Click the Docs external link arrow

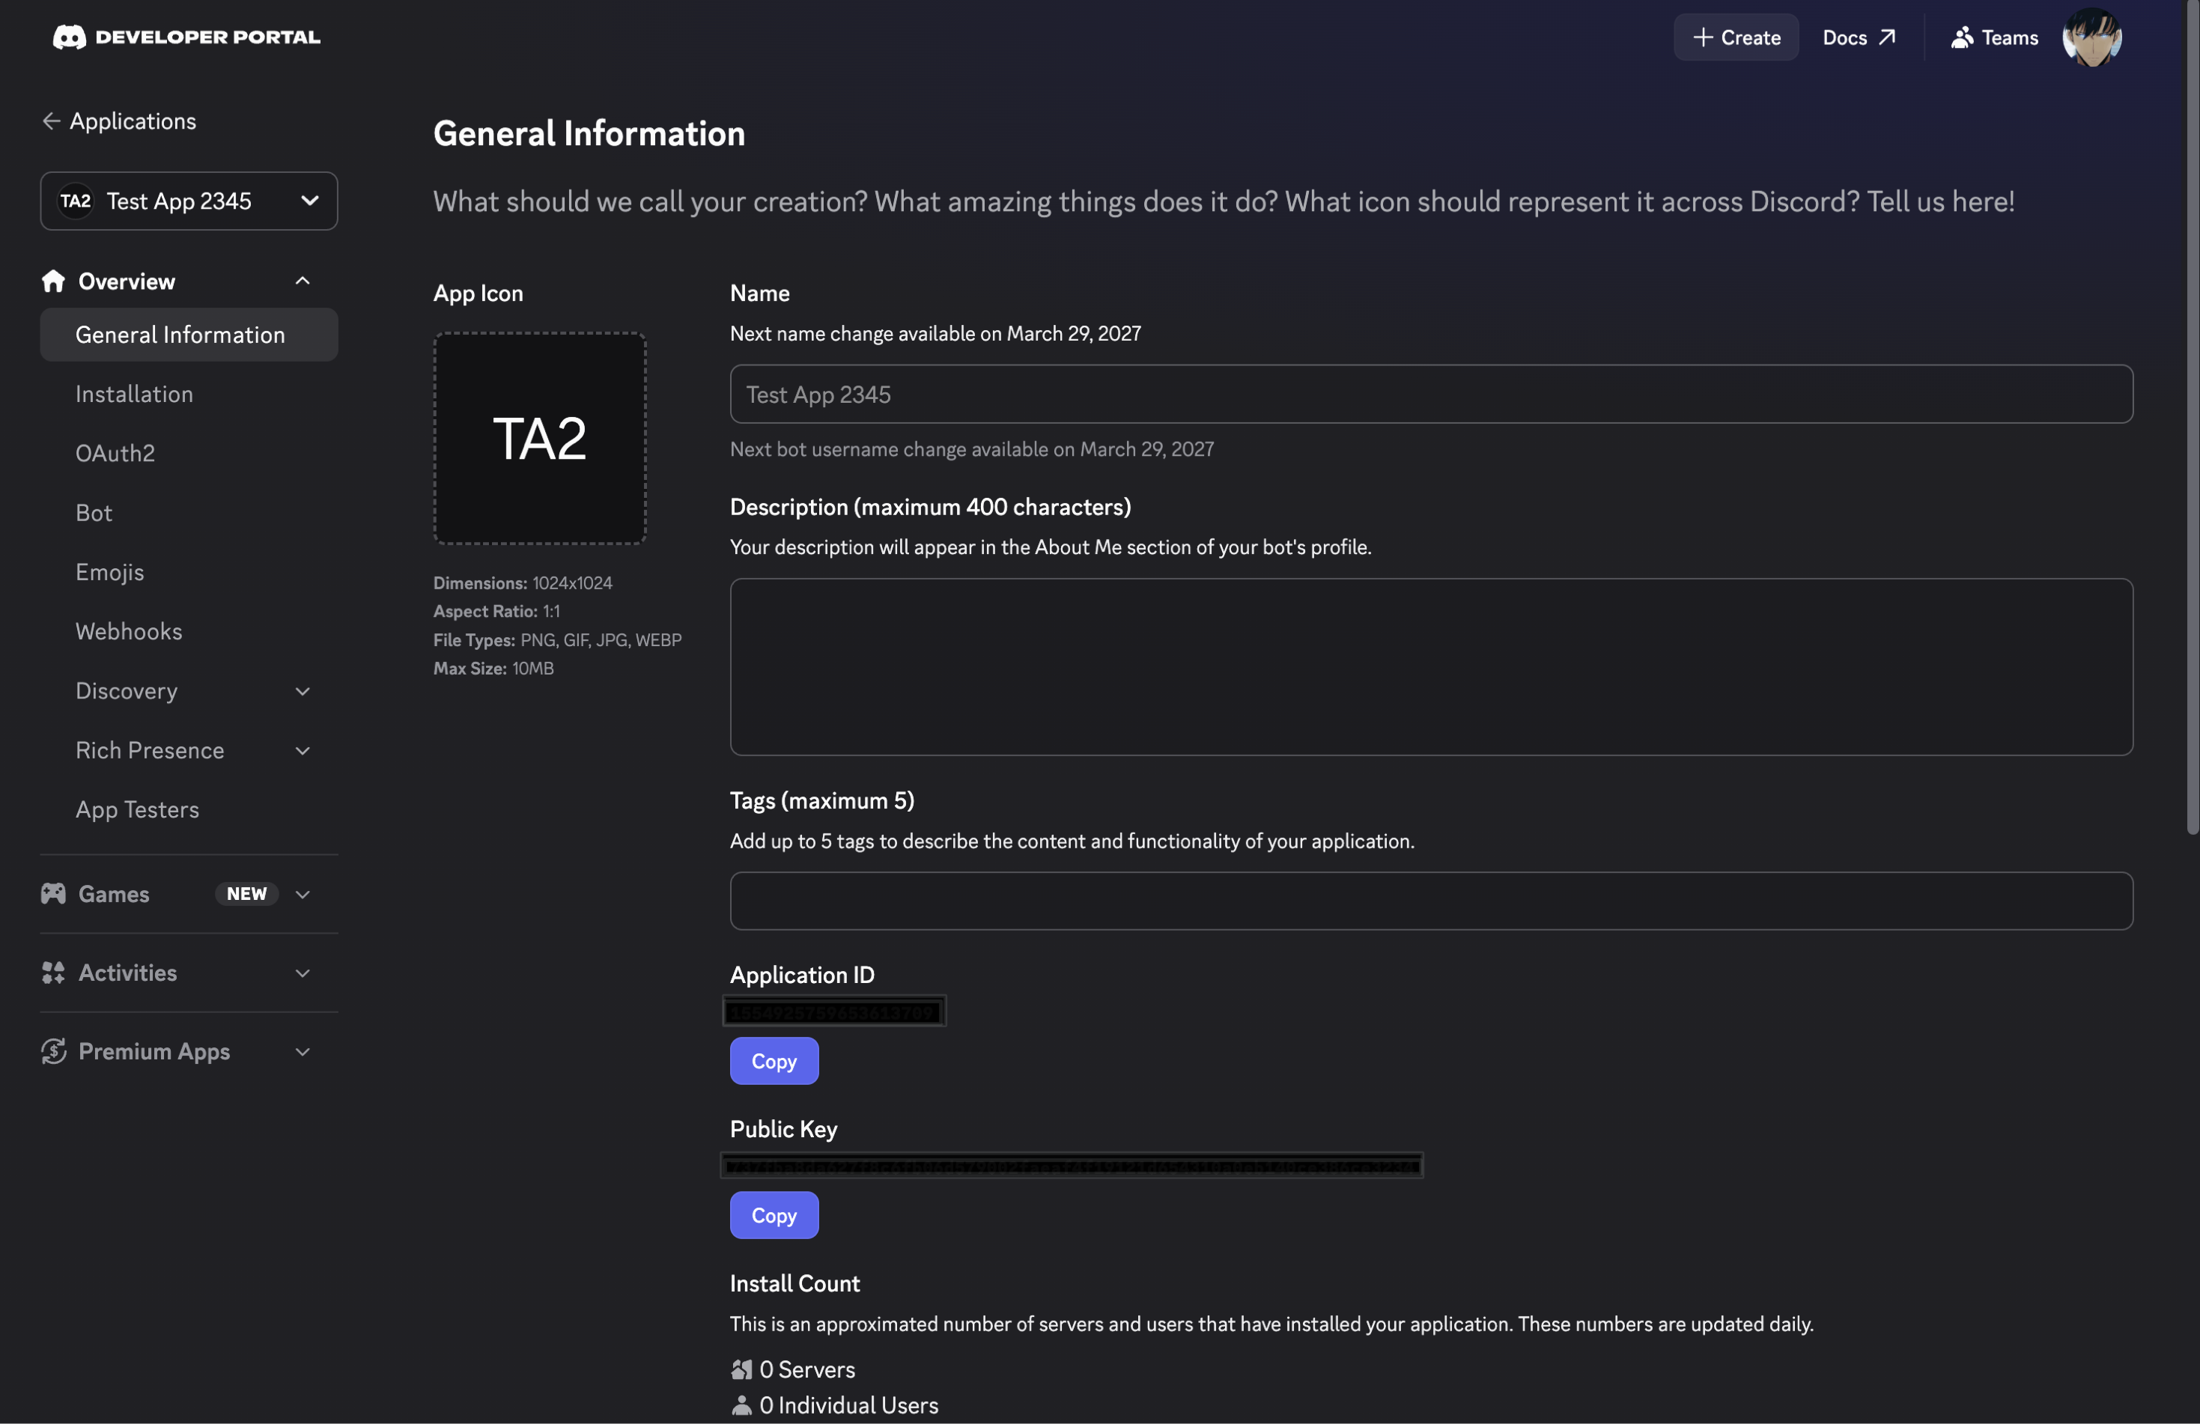click(1887, 37)
